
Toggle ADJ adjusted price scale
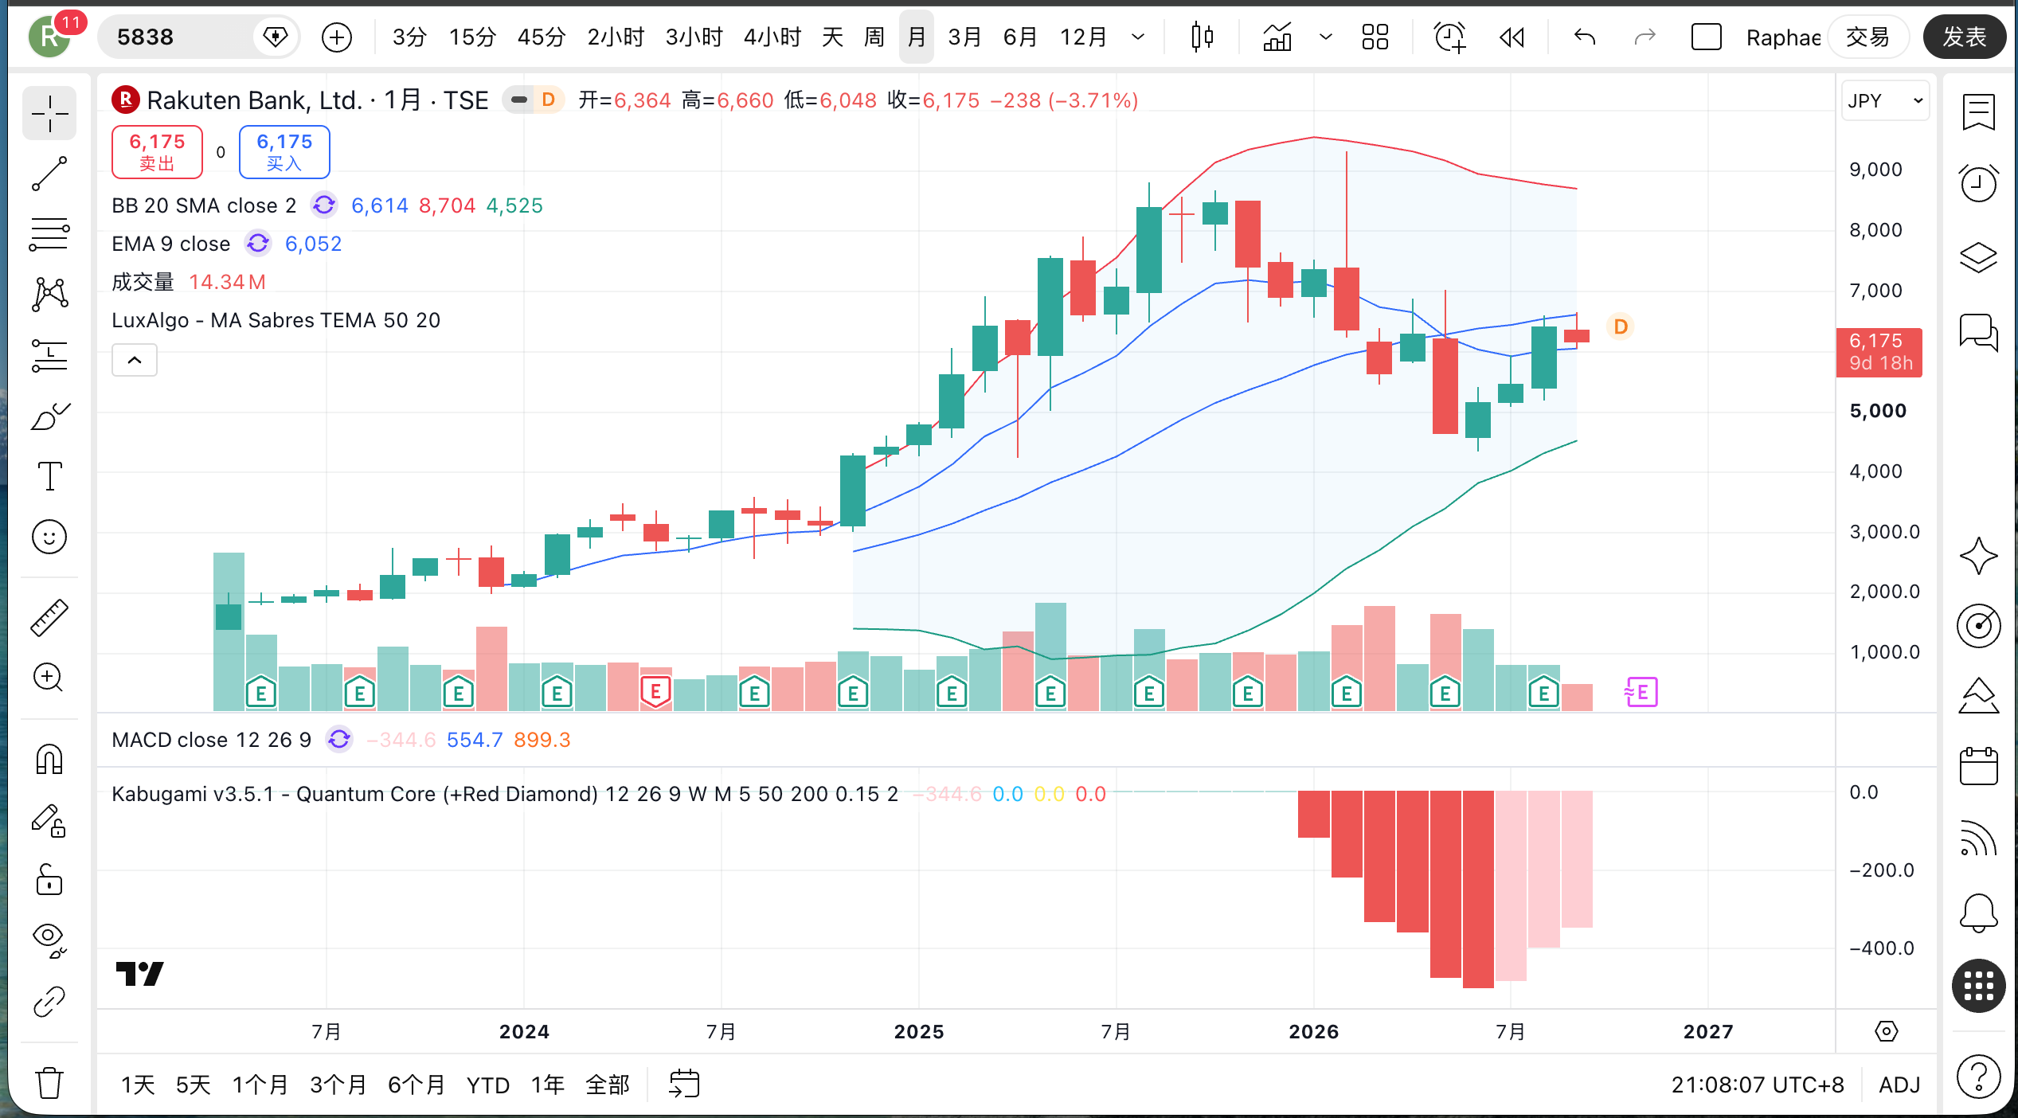point(1899,1085)
